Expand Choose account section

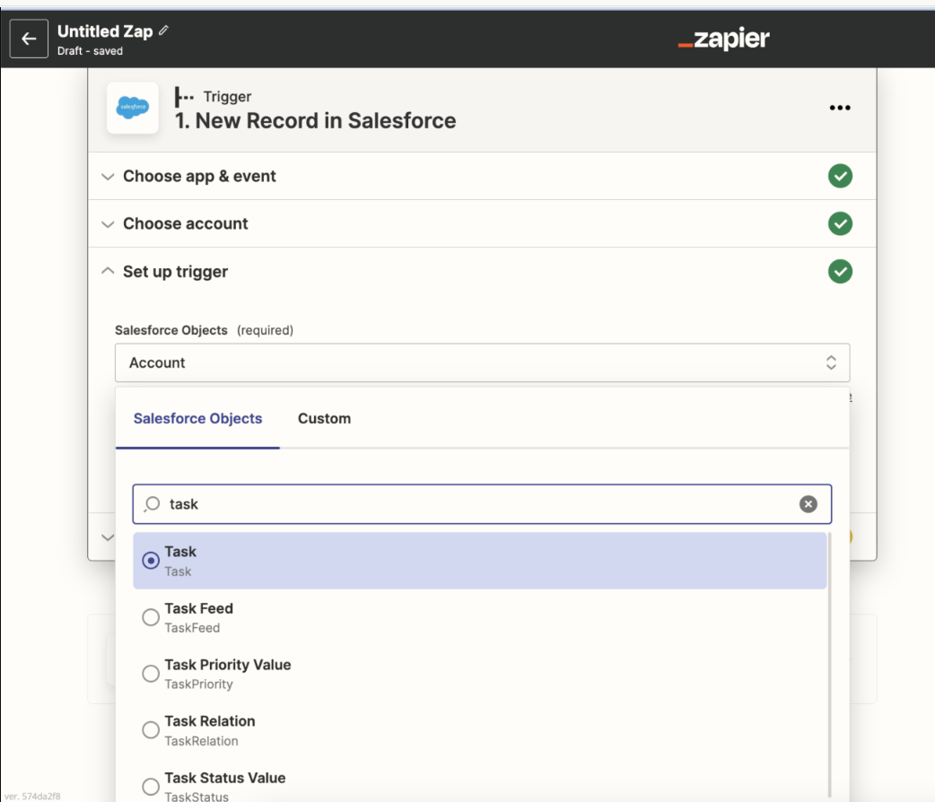pos(108,224)
